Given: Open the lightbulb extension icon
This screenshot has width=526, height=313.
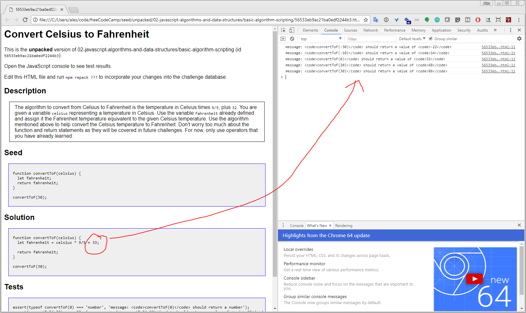Looking at the screenshot, I should click(458, 20).
